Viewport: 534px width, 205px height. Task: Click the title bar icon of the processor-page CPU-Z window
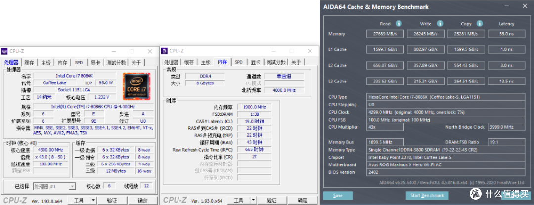(x=5, y=51)
